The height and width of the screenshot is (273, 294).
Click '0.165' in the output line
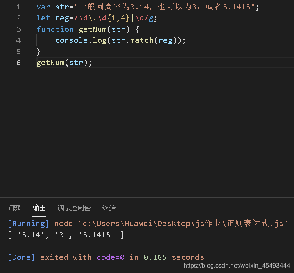pos(155,257)
